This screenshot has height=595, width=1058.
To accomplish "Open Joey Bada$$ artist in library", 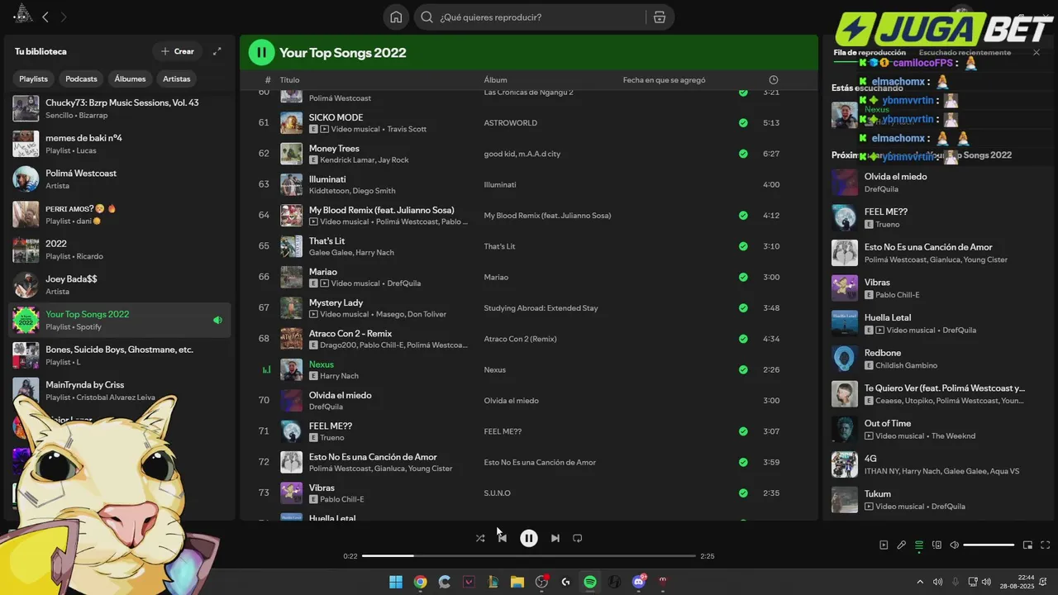I will [x=120, y=285].
